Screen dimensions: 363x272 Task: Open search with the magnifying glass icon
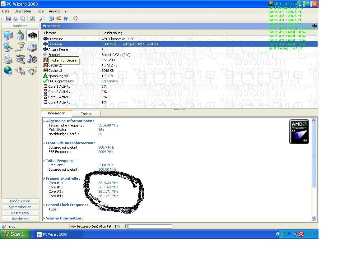click(42, 19)
